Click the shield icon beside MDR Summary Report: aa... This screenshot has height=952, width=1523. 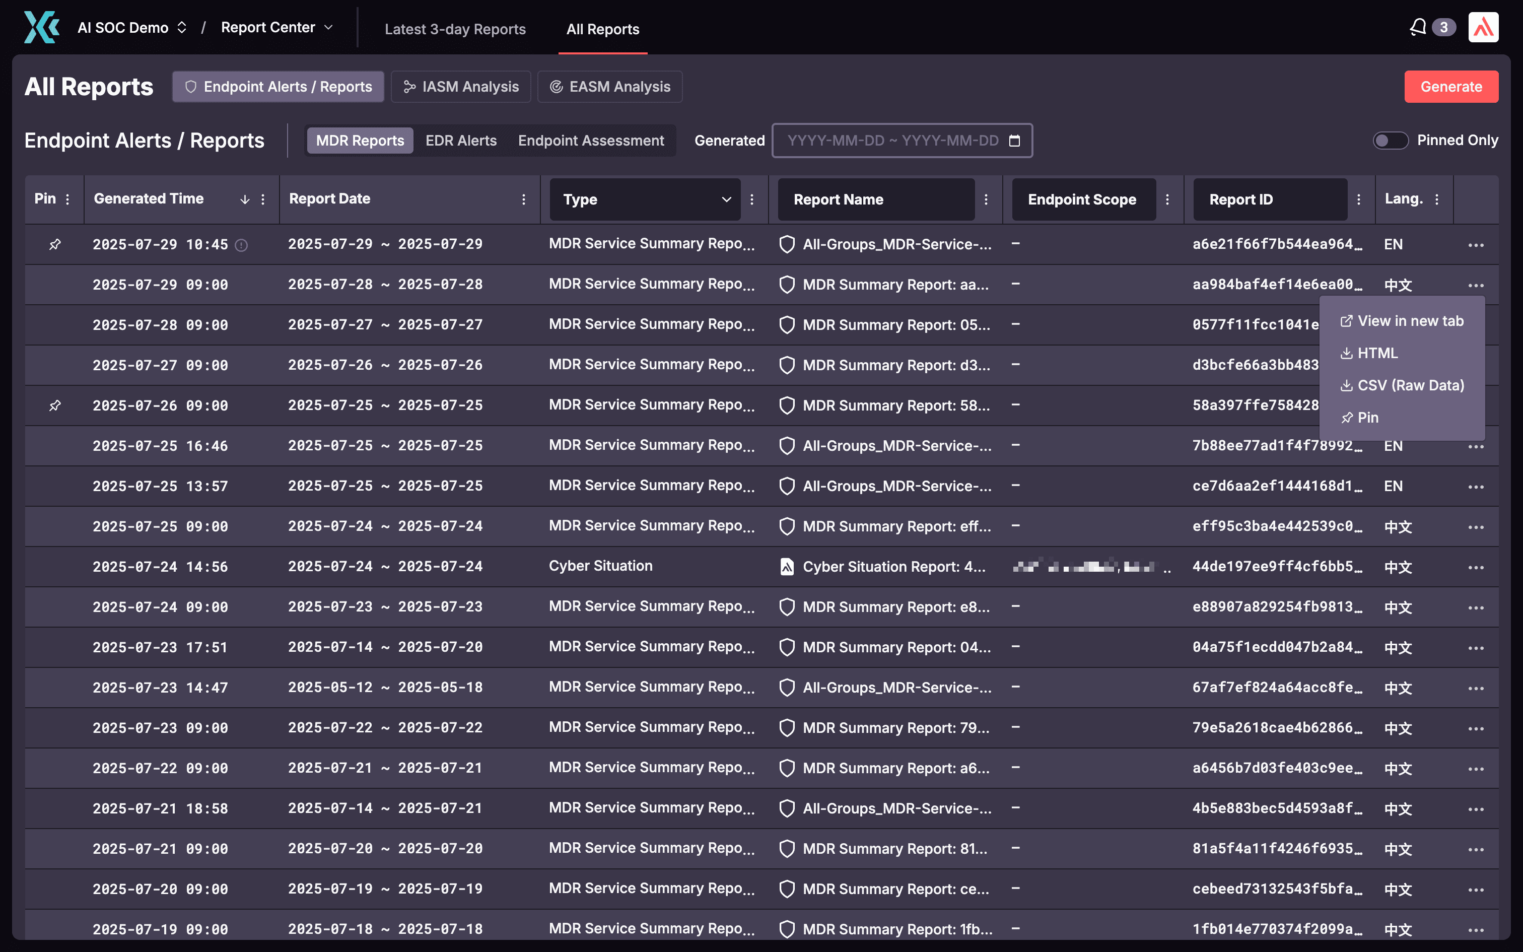pyautogui.click(x=787, y=284)
